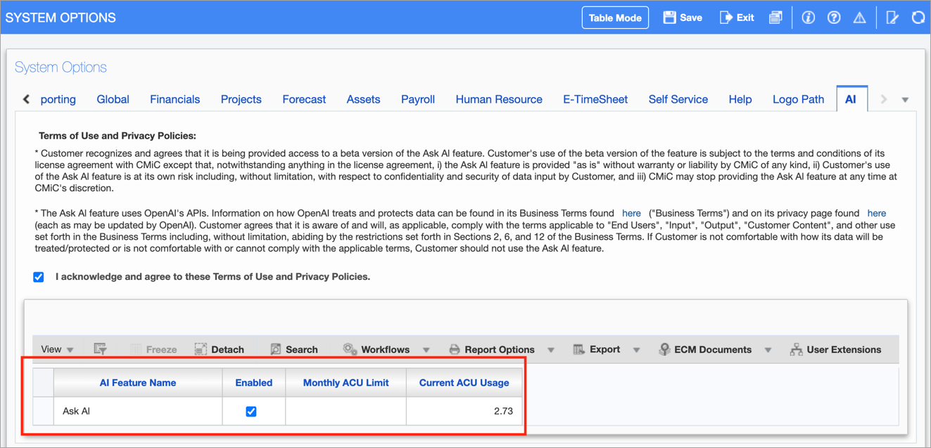This screenshot has height=448, width=931.
Task: Click the Table Mode button
Action: pos(614,18)
